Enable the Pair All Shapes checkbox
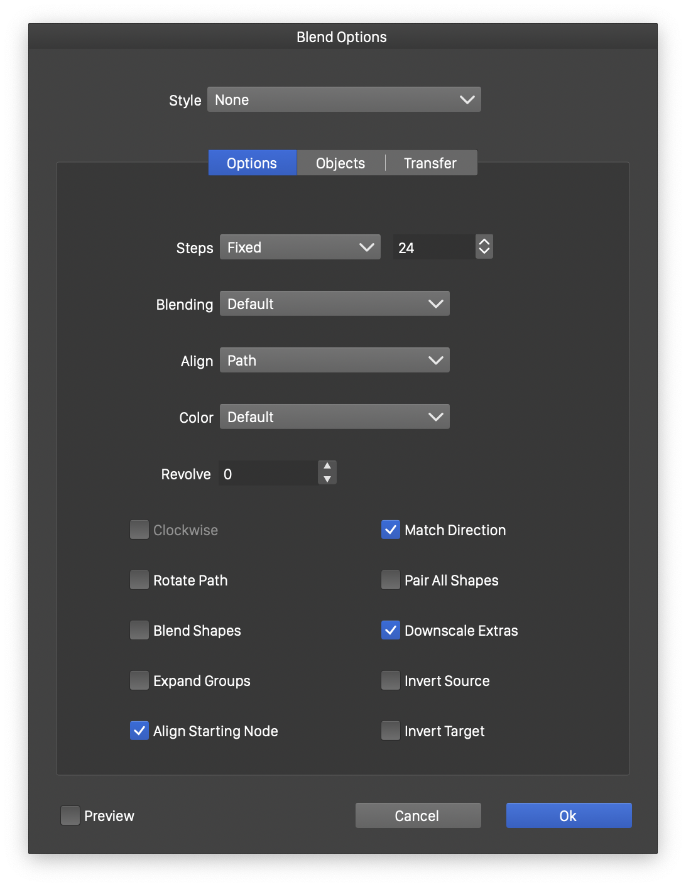 pyautogui.click(x=391, y=580)
